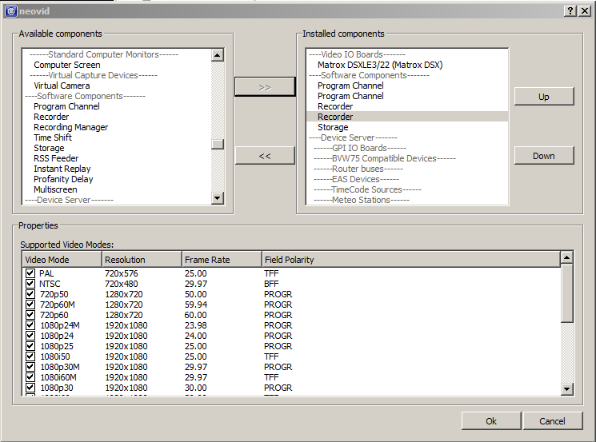Select Storage in Available components
Image resolution: width=596 pixels, height=442 pixels.
49,148
